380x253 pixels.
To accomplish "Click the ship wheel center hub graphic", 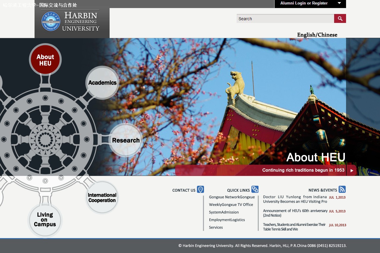I will (45, 139).
